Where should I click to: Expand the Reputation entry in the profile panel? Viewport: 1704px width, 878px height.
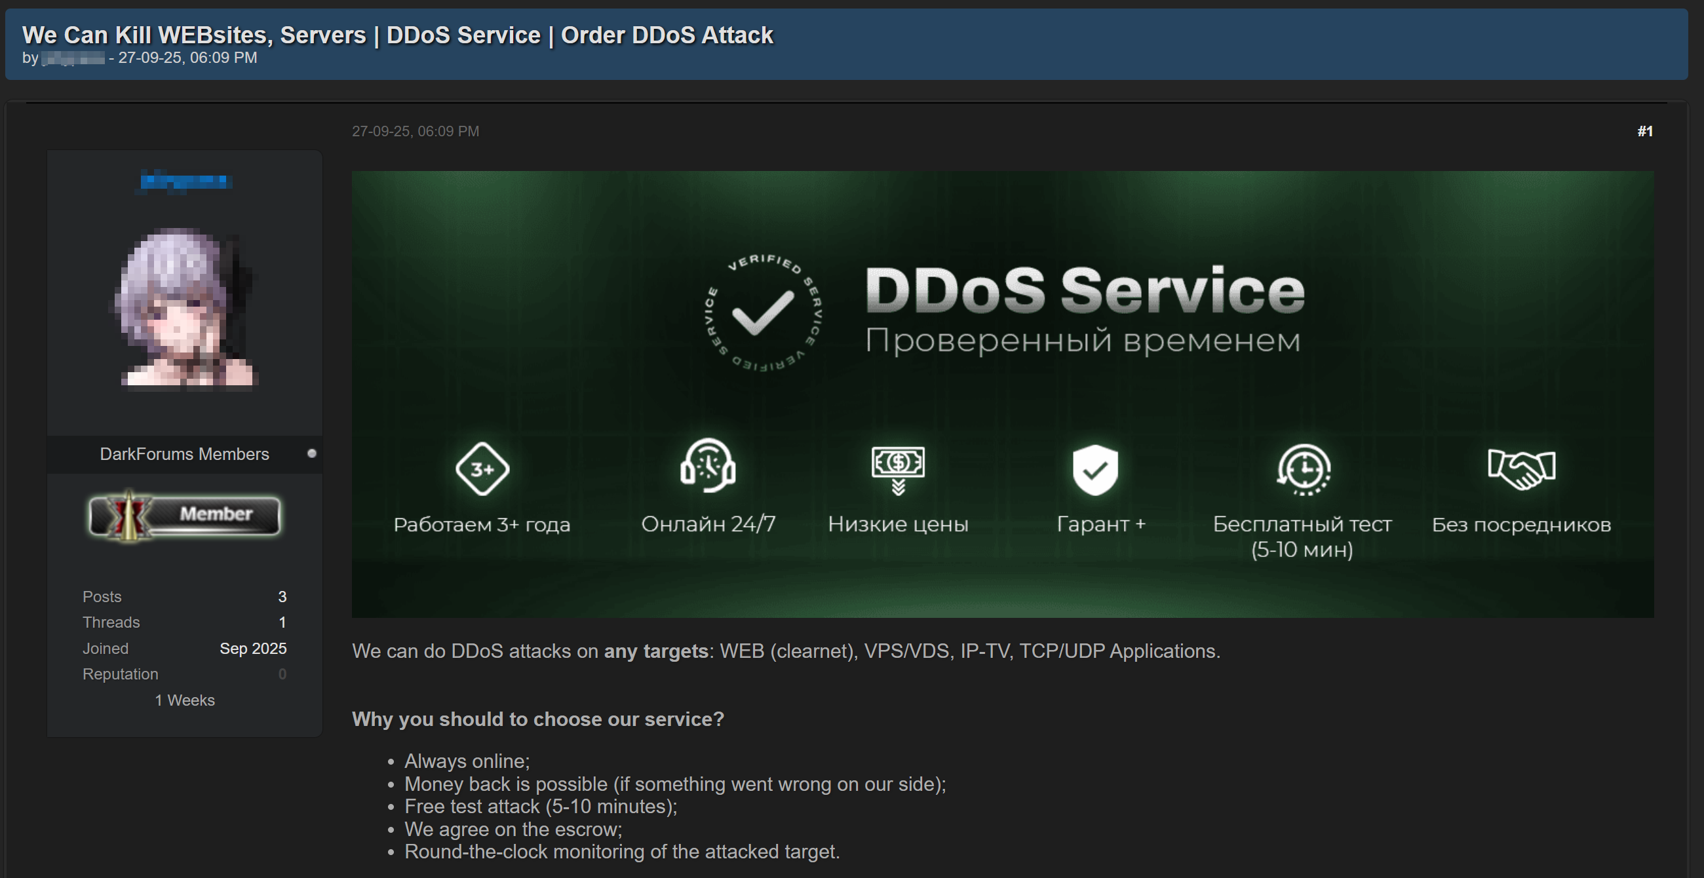pyautogui.click(x=120, y=674)
